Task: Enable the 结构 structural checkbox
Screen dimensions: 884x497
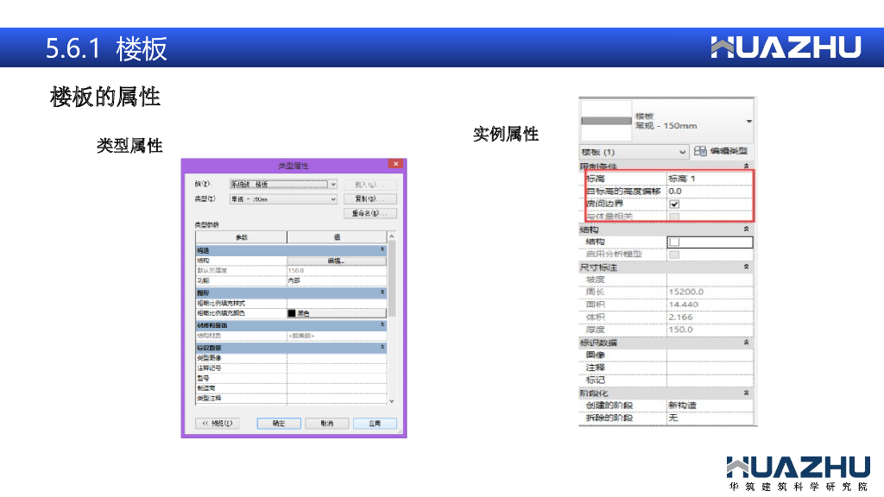Action: (674, 242)
